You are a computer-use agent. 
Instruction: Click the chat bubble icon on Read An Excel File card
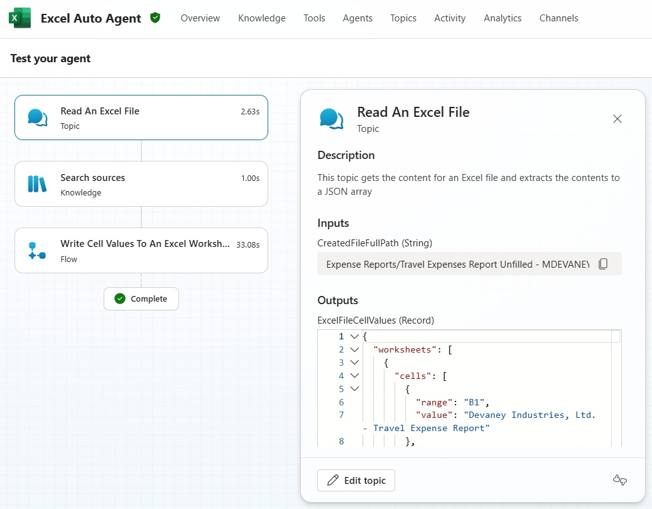pyautogui.click(x=37, y=117)
